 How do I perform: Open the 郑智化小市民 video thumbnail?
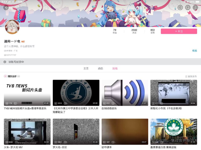(x=174, y=93)
